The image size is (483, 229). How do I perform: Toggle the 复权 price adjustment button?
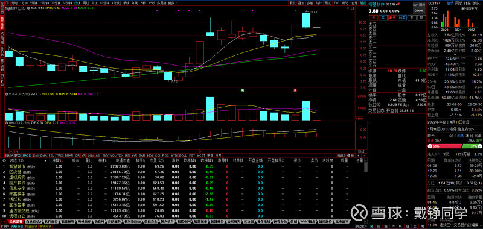point(293,3)
